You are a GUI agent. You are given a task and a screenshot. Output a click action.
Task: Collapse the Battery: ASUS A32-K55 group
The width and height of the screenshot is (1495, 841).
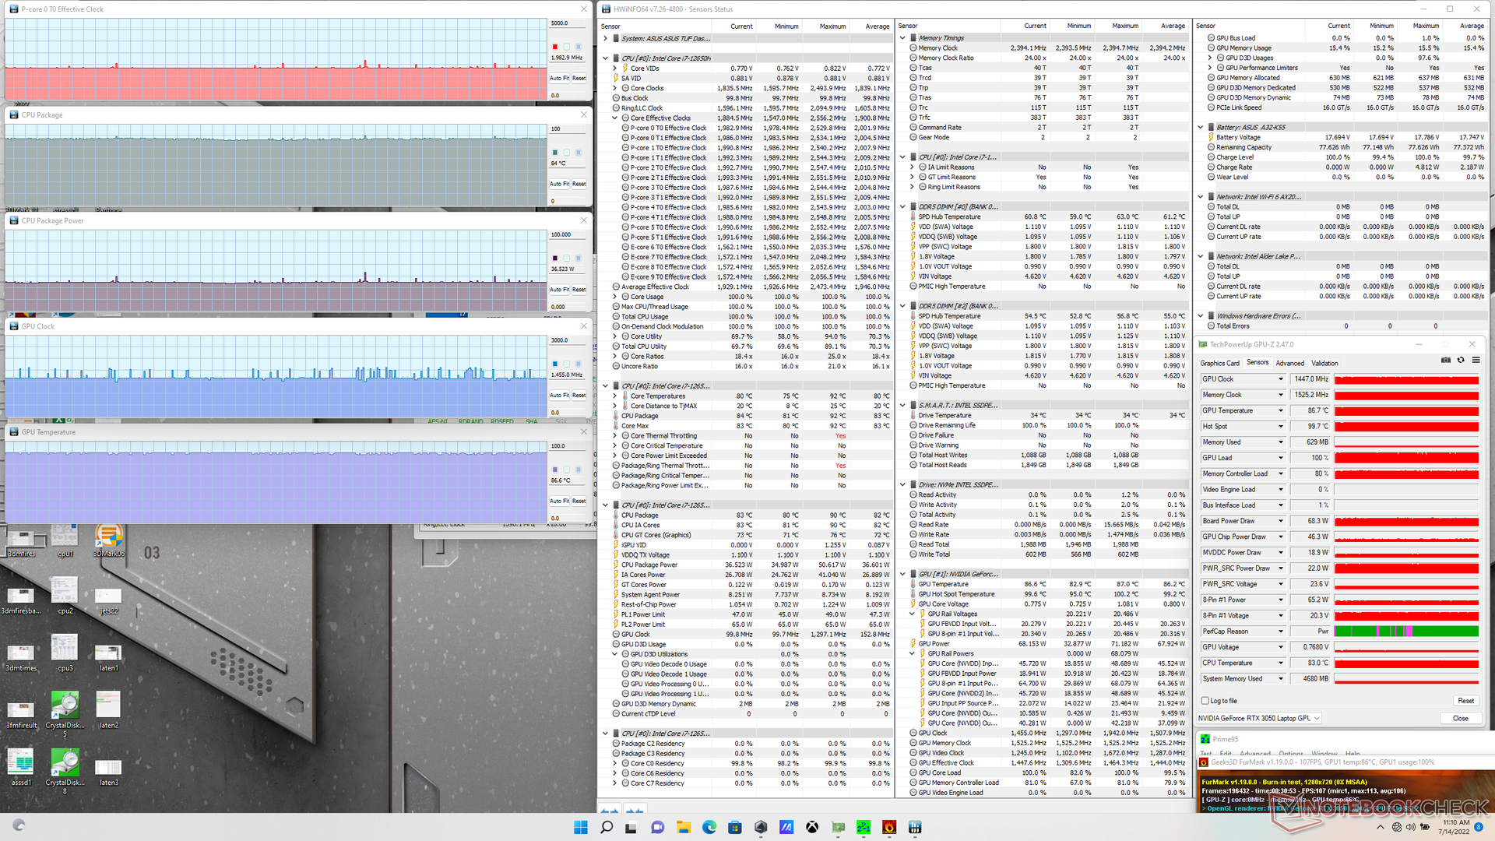pyautogui.click(x=1201, y=128)
